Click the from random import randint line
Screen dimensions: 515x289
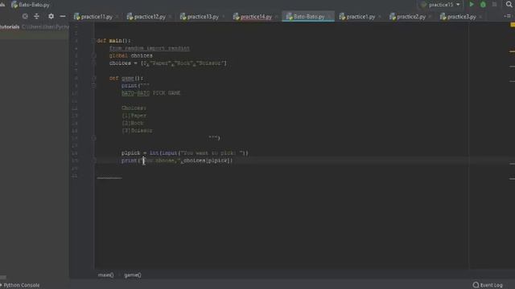pos(150,48)
